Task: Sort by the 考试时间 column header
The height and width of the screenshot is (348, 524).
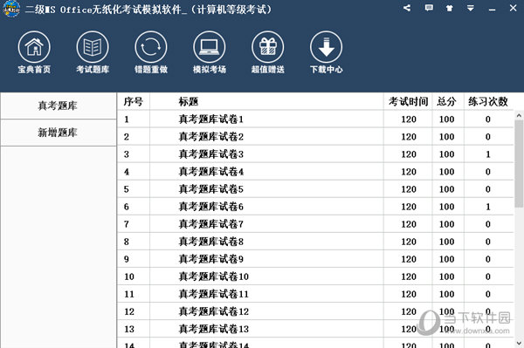Action: (x=408, y=101)
